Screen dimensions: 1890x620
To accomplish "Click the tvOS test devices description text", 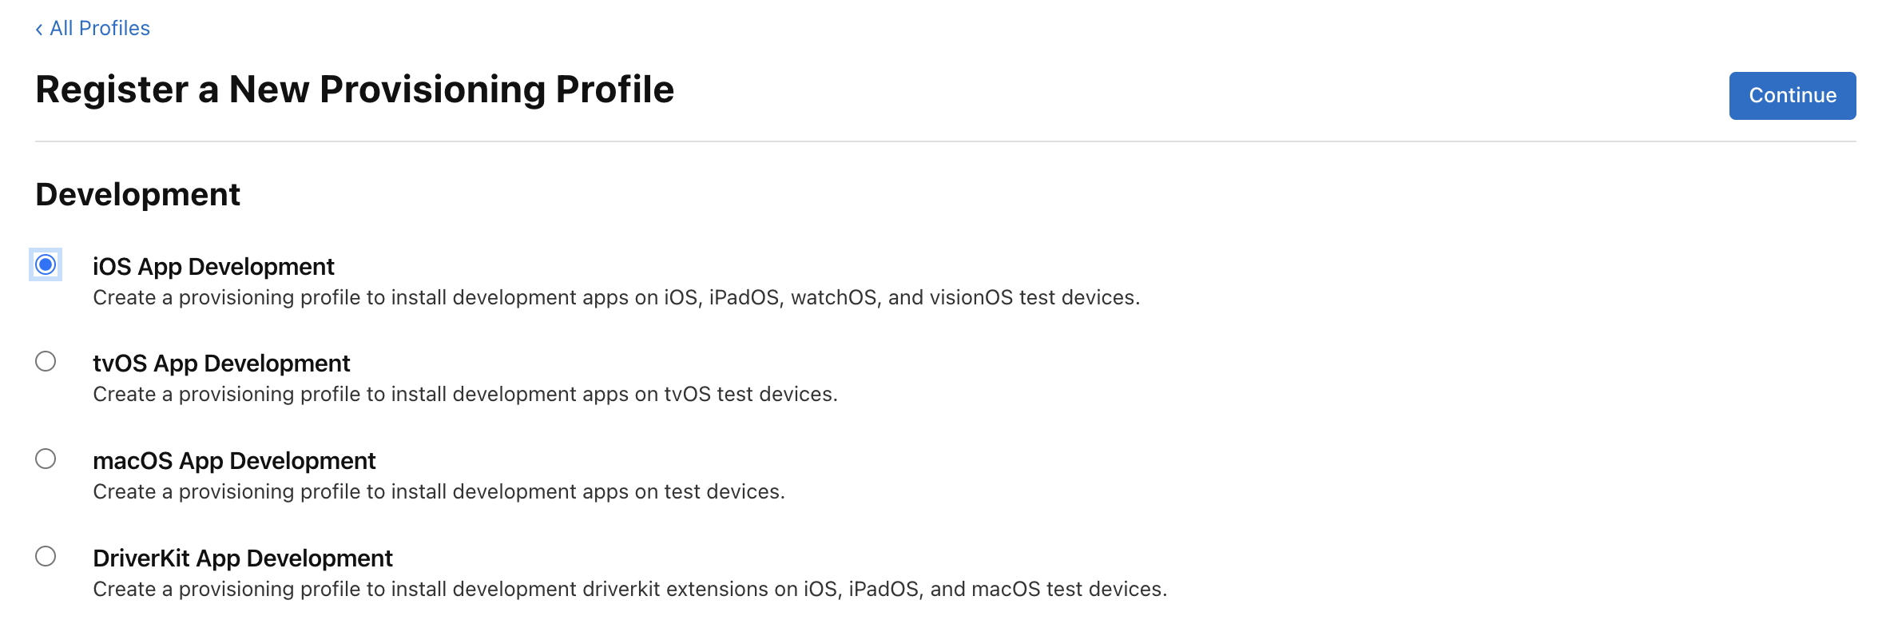I will [465, 395].
